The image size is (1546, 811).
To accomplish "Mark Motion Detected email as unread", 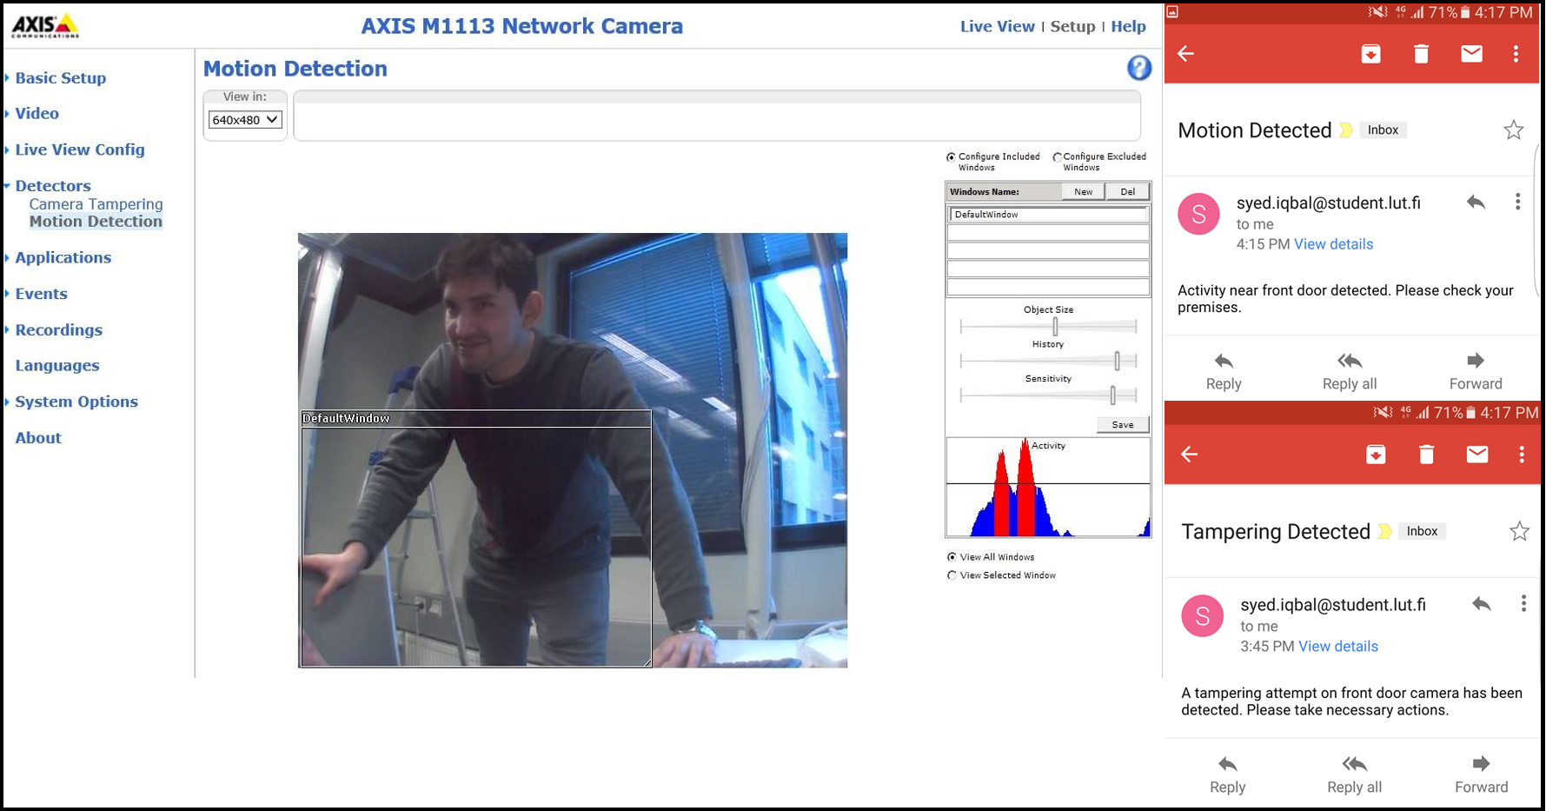I will [x=1471, y=54].
